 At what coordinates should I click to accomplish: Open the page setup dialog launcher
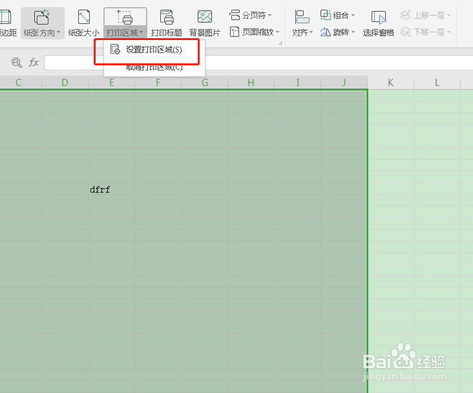(280, 43)
